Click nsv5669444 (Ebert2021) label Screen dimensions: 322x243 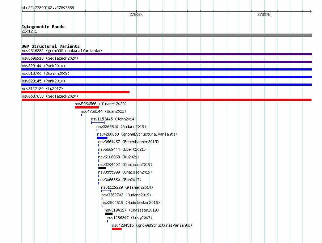pos(122,149)
